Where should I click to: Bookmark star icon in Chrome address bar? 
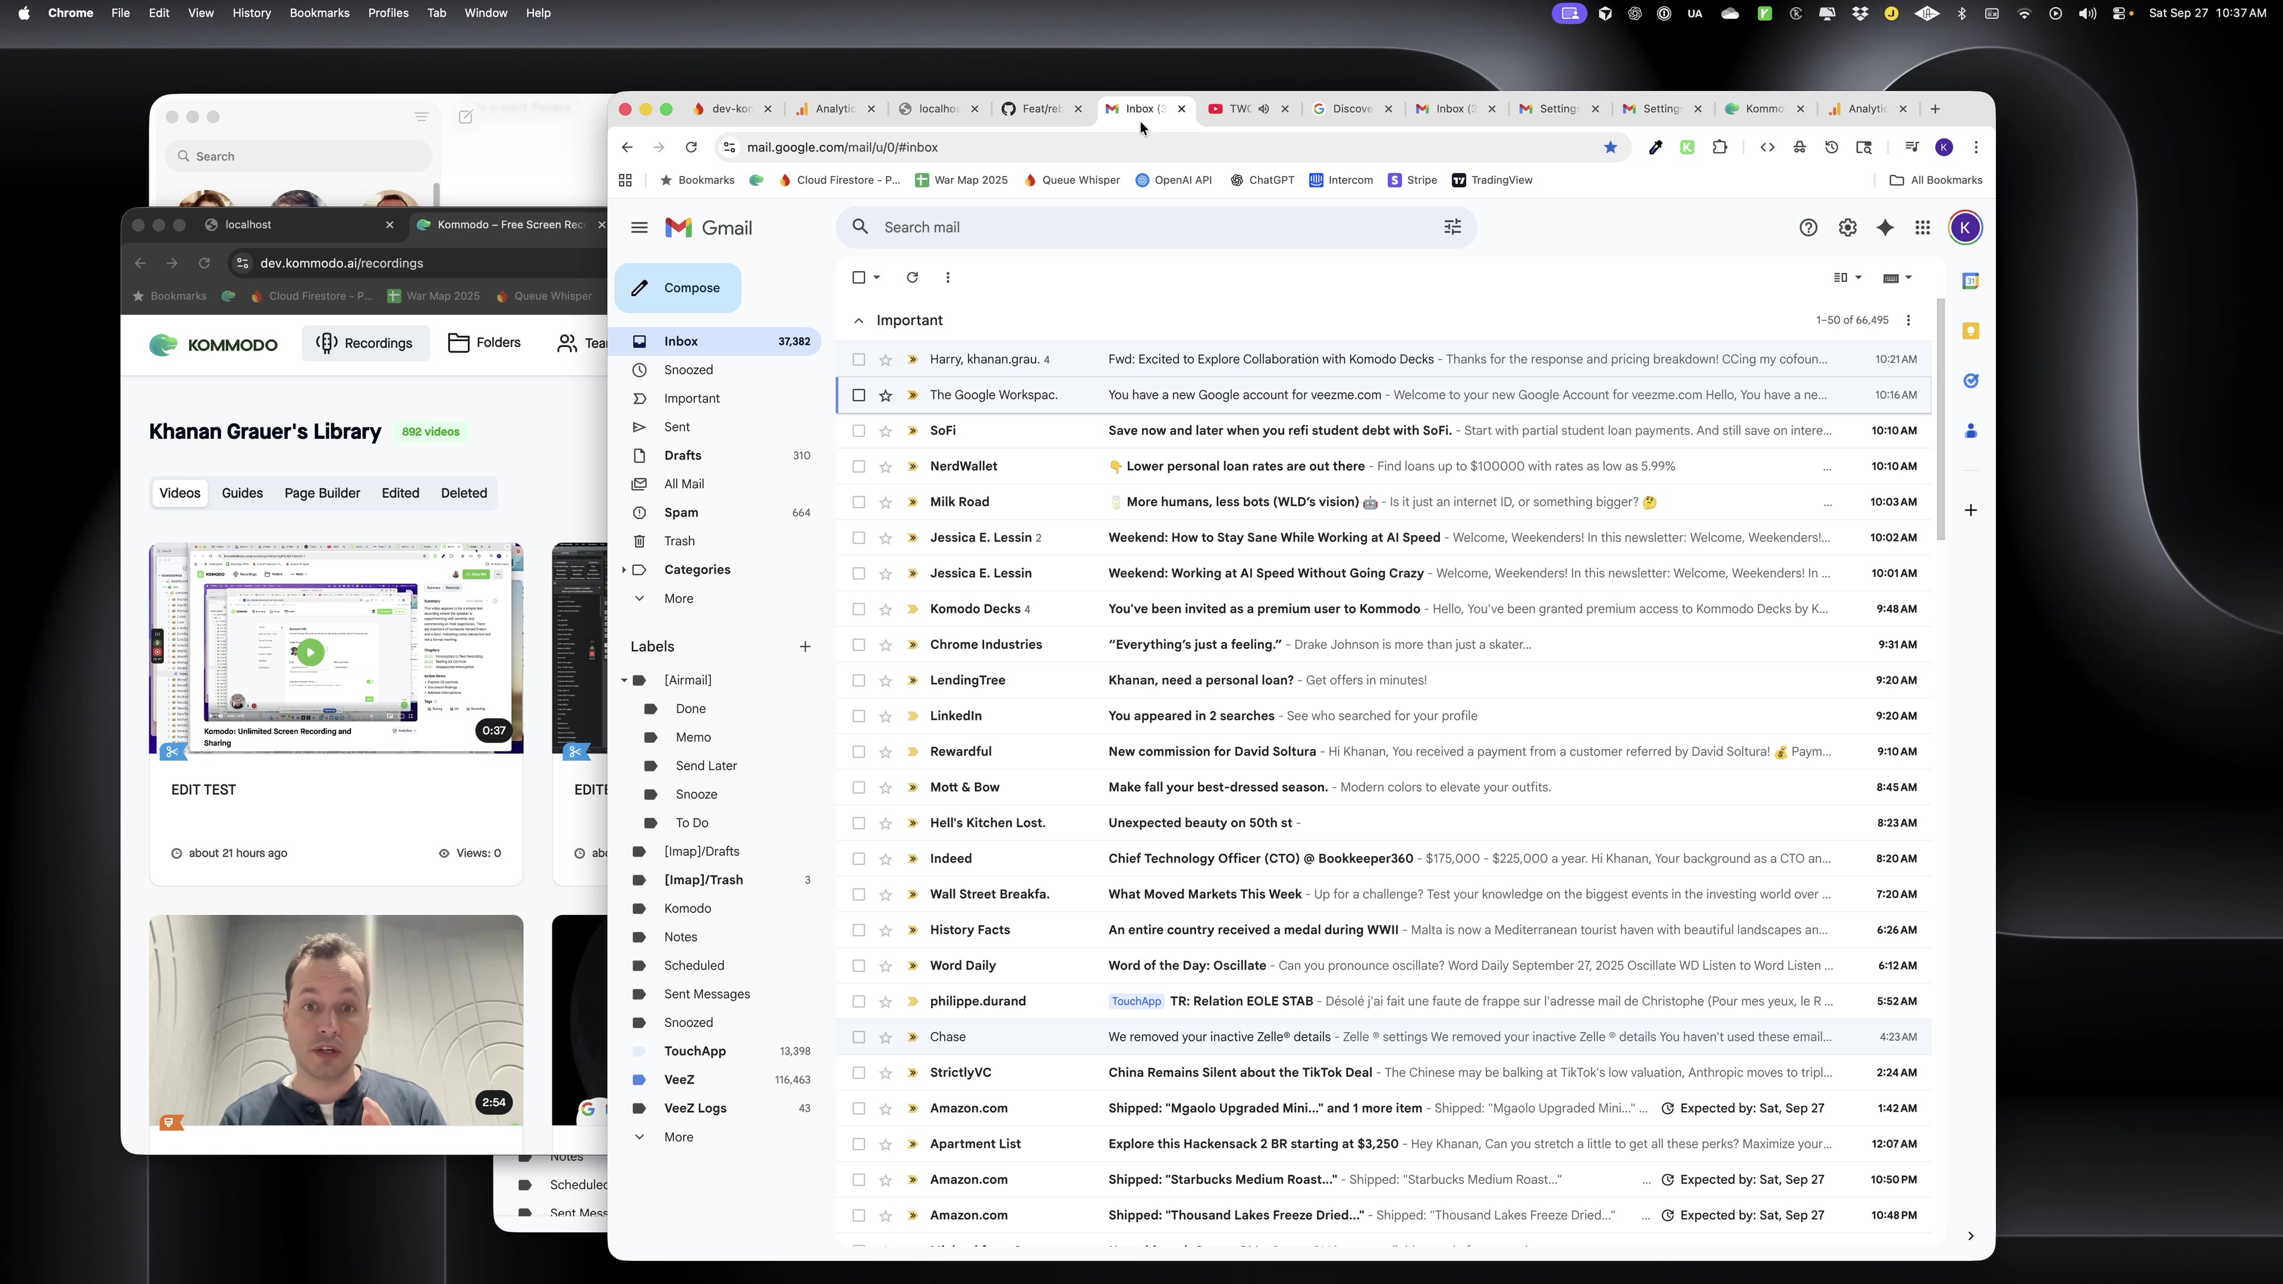tap(1611, 147)
